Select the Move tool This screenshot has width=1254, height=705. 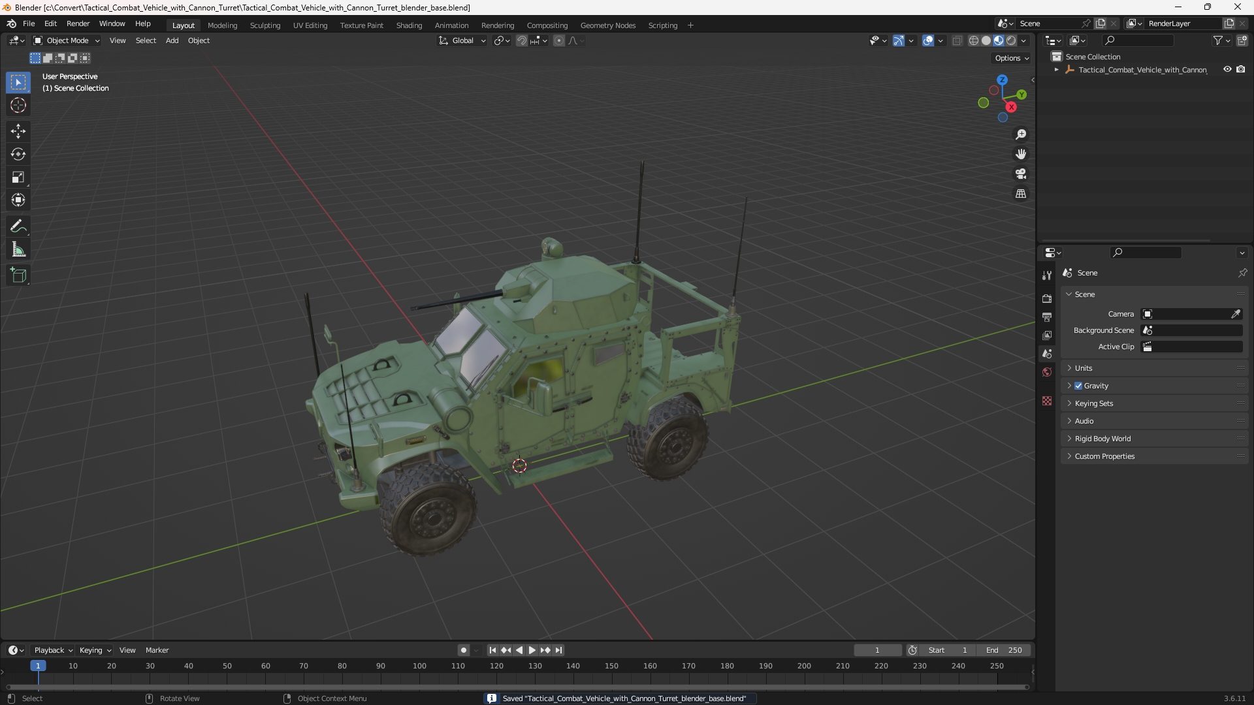click(x=18, y=131)
